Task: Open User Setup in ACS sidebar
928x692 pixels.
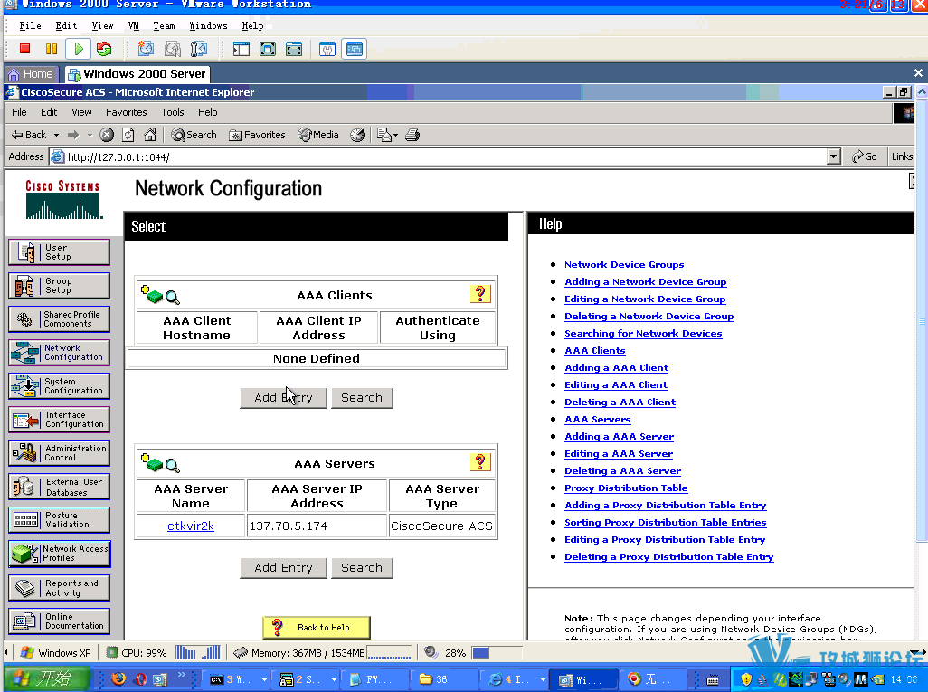Action: (x=59, y=252)
